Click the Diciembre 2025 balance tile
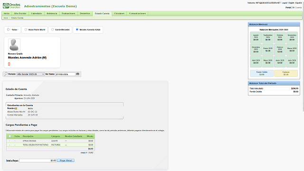Image resolution: width=304 pixels, height=171 pixels. tap(256, 49)
